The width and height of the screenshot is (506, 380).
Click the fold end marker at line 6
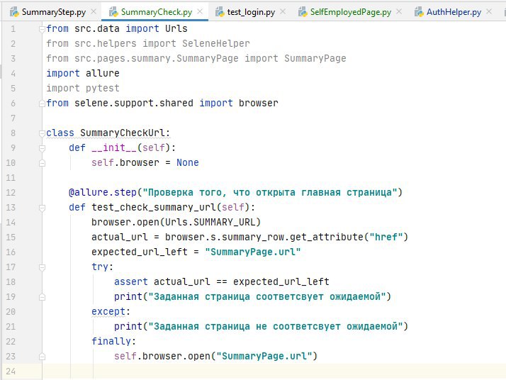42,104
